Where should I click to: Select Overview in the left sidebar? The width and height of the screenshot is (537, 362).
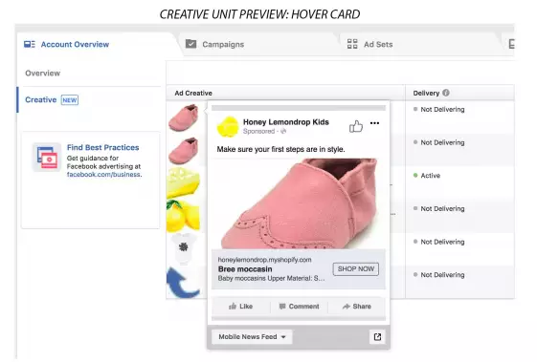click(x=43, y=74)
